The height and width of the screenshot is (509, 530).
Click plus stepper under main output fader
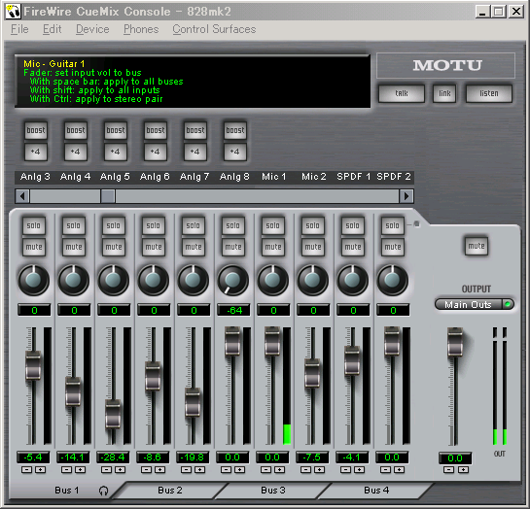point(464,470)
